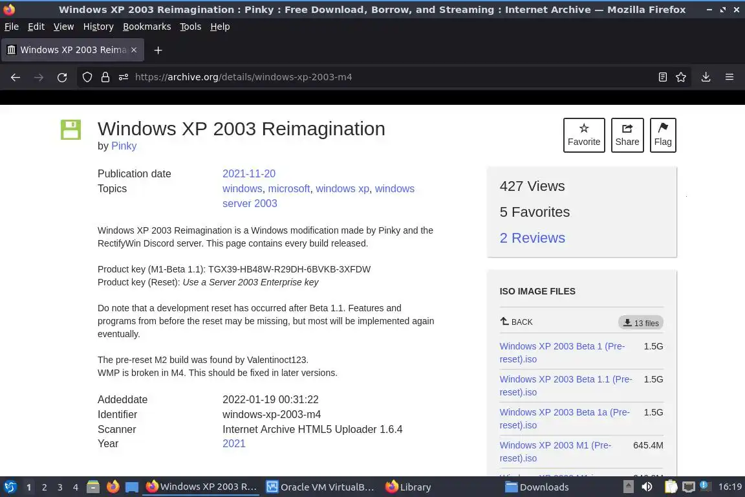Download Windows XP 2003 Beta 1 (Pre-reset).iso
This screenshot has height=497, width=745.
562,353
